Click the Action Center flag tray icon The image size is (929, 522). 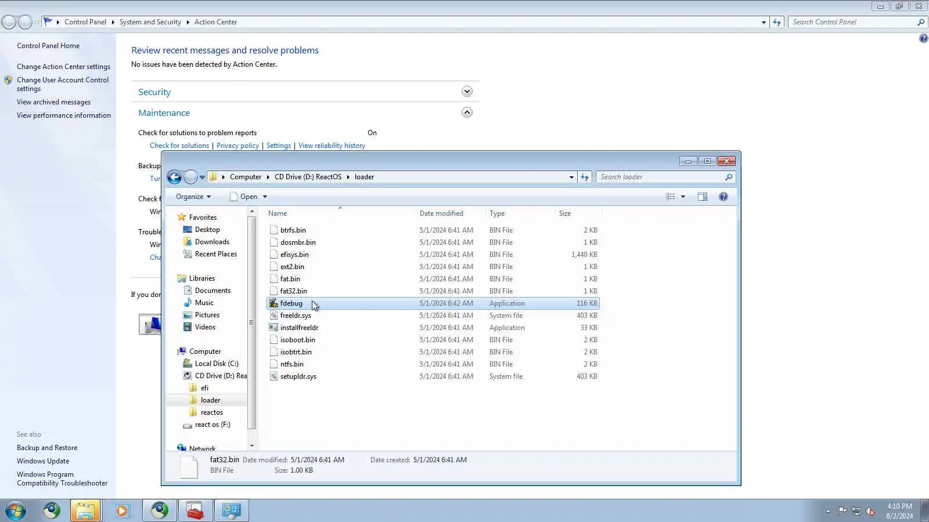(x=842, y=511)
